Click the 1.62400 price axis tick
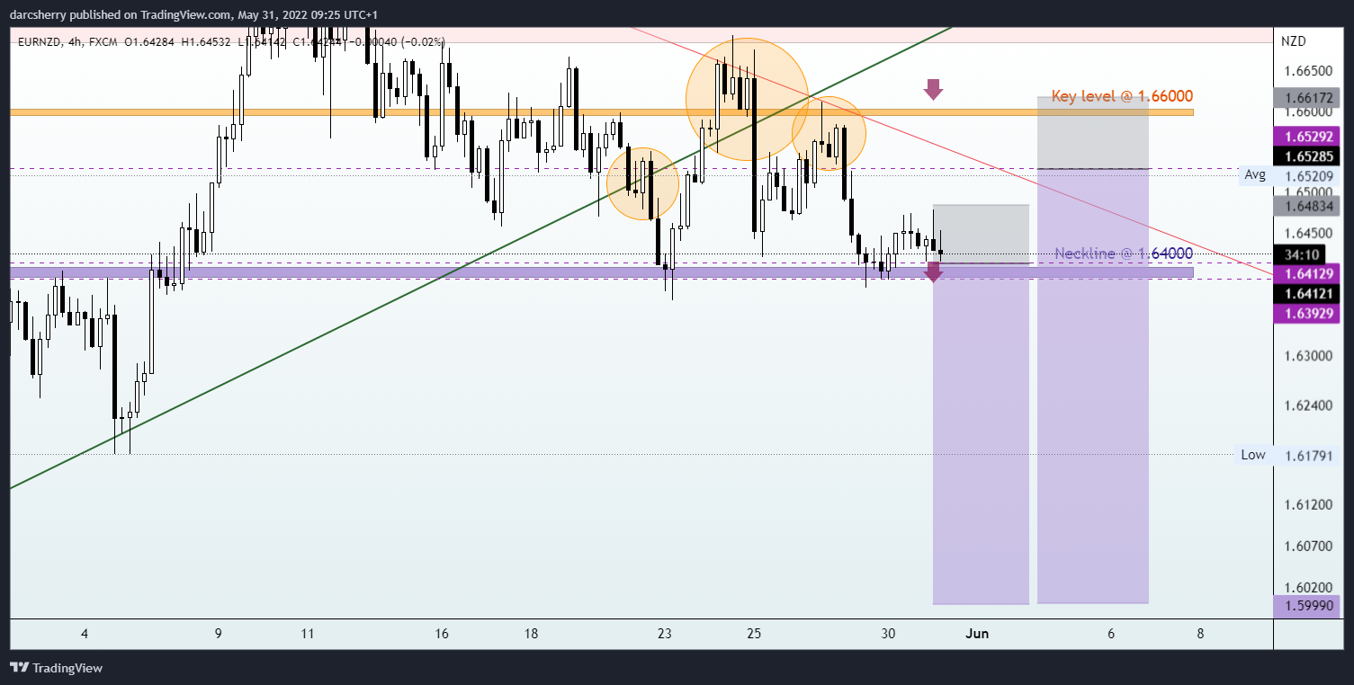The image size is (1354, 685). 1307,405
